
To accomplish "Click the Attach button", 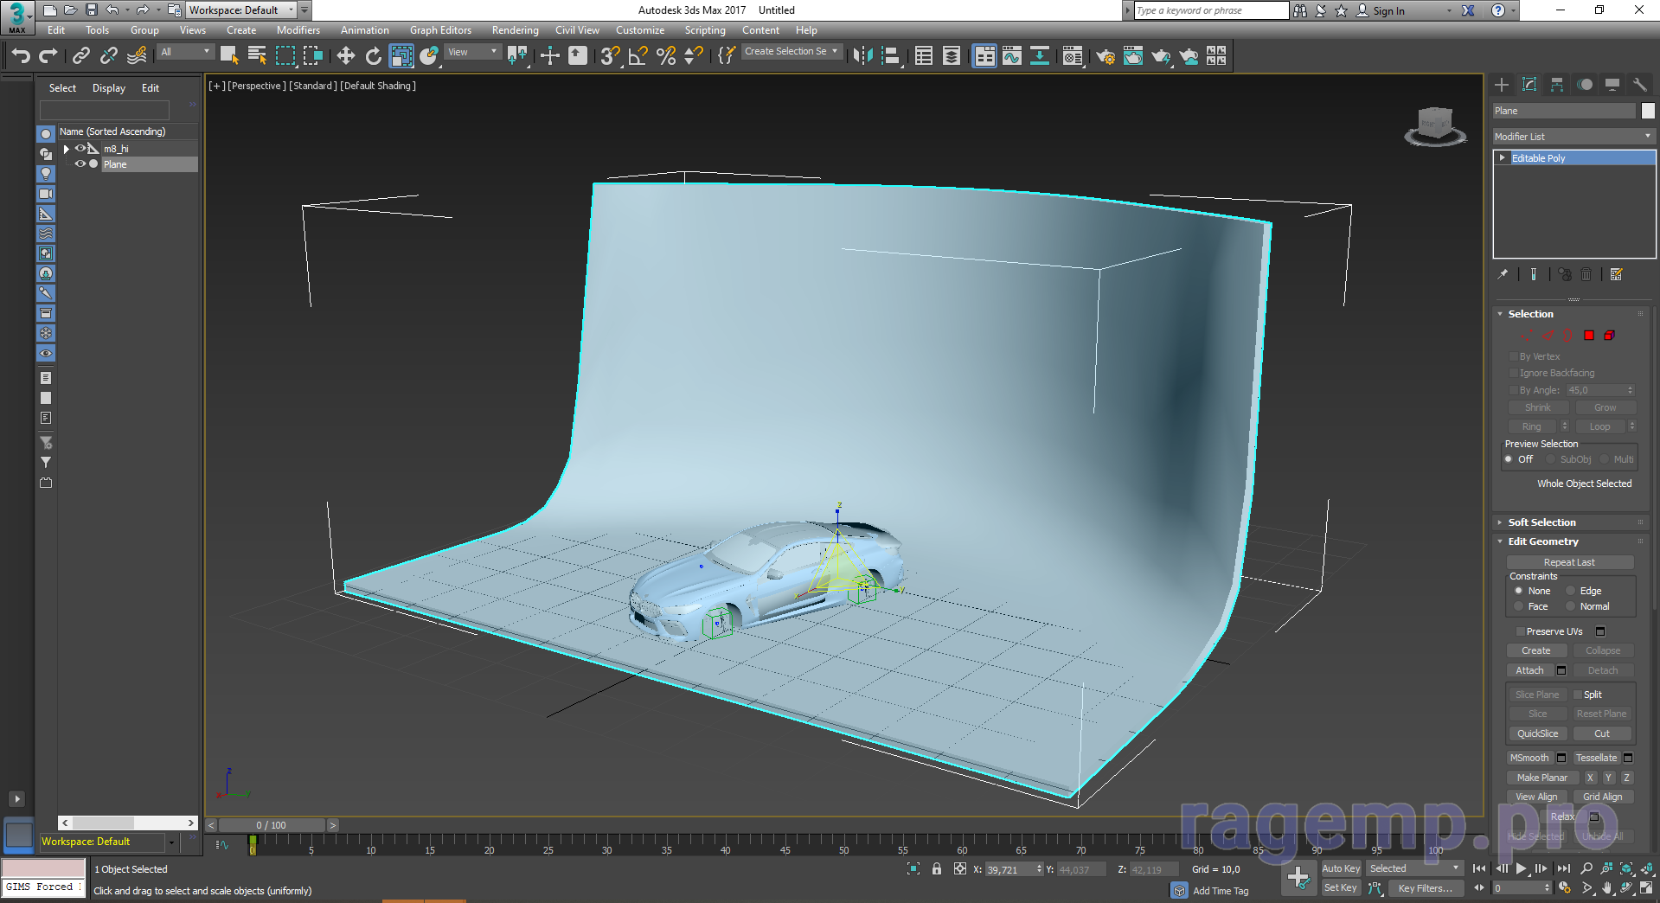I will (x=1529, y=670).
